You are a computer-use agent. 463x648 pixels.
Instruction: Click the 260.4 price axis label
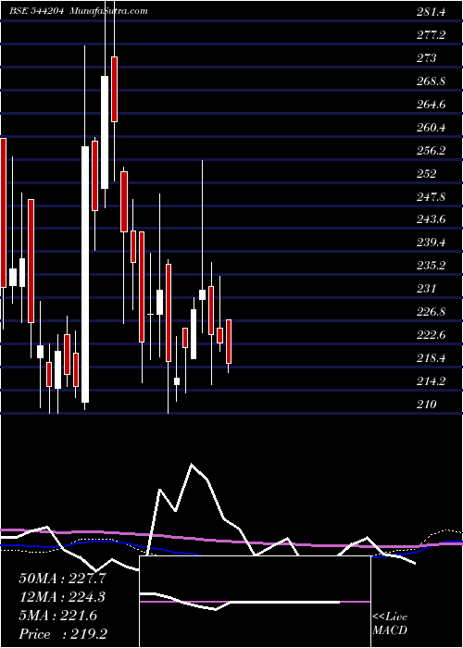tap(431, 128)
